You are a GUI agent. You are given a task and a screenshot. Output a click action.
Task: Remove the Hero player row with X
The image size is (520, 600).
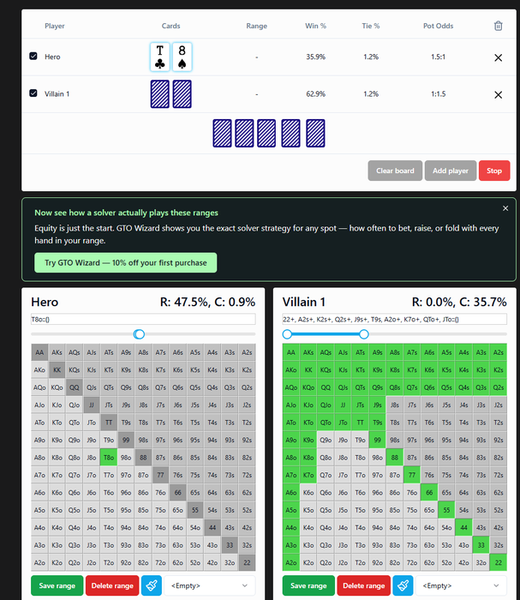[x=498, y=57]
